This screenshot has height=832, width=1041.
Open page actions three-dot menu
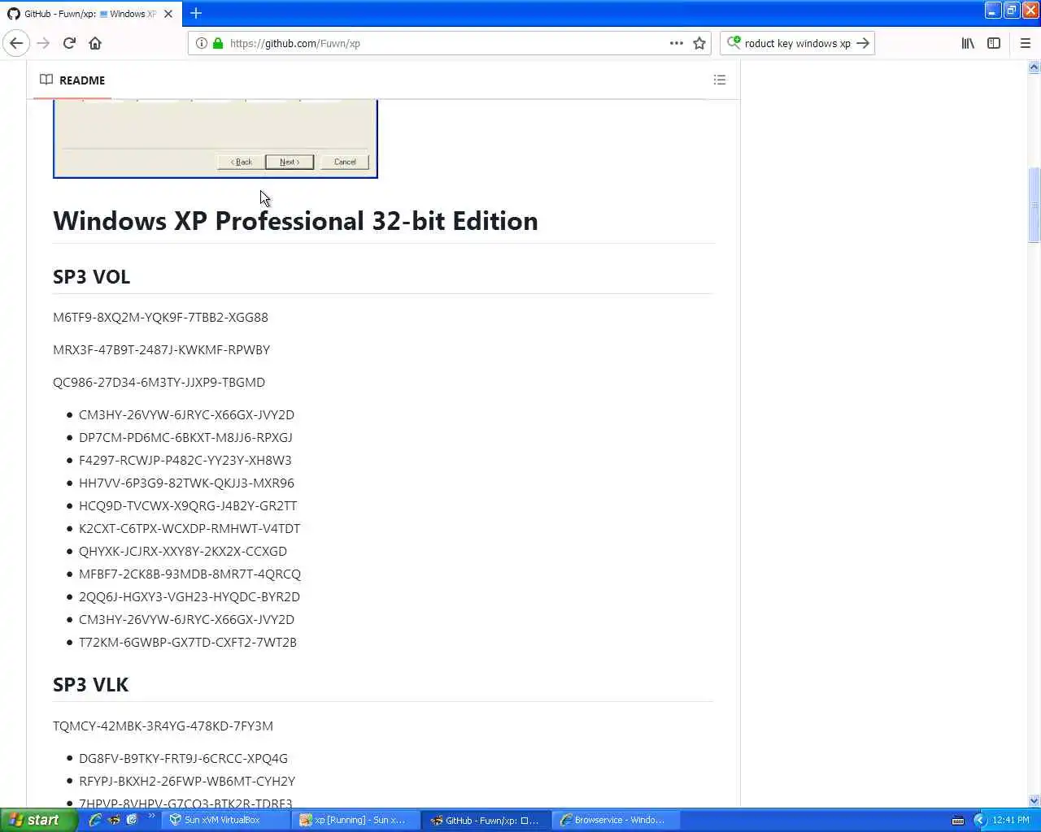pos(676,43)
